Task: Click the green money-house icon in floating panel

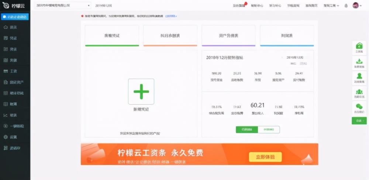Action: [359, 46]
